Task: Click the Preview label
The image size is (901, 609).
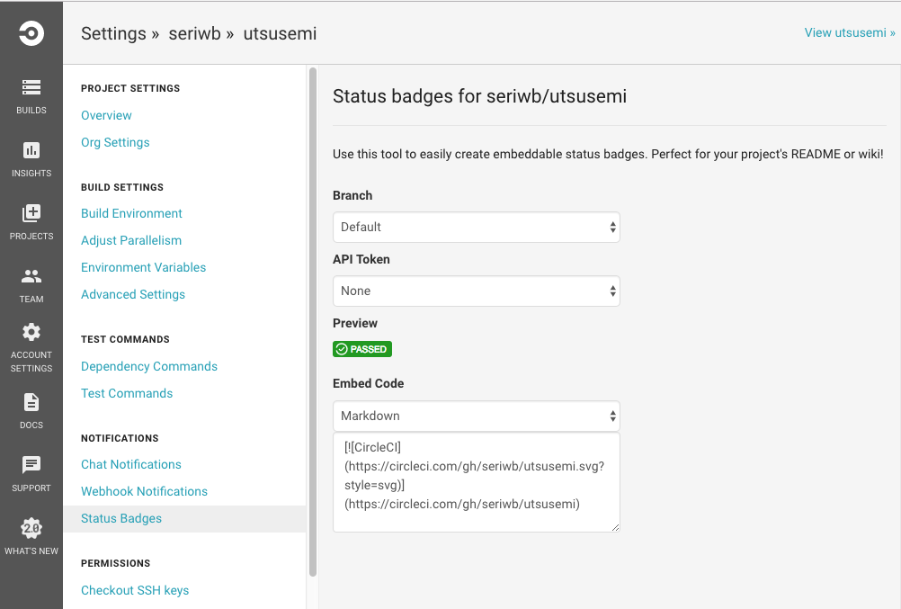Action: tap(355, 323)
